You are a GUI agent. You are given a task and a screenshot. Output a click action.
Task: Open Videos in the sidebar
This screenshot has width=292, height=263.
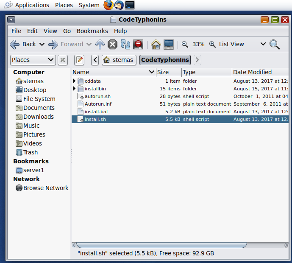pyautogui.click(x=29, y=143)
